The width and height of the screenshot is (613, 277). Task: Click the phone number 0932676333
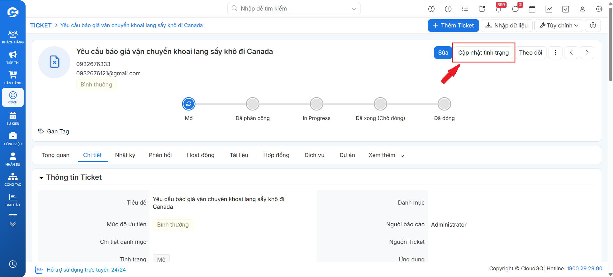coord(93,64)
